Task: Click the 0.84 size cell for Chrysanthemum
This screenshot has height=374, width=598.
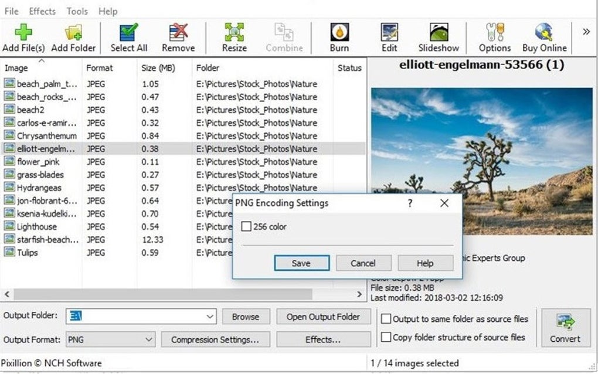Action: [150, 136]
